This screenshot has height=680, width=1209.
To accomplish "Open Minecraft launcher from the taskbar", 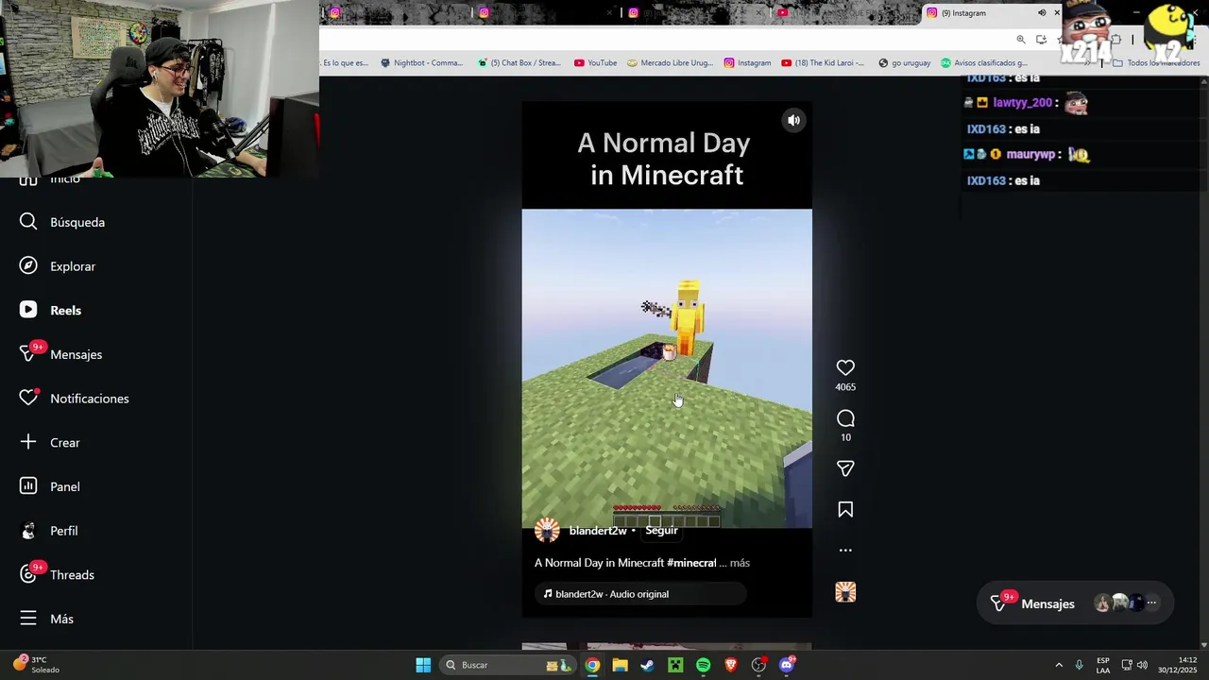I will point(675,665).
